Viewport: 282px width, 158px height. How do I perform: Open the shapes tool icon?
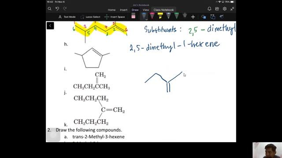click(204, 17)
